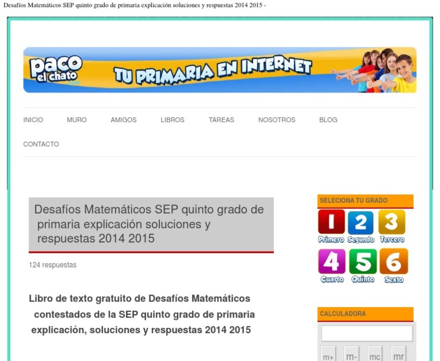The image size is (440, 361).
Task: Open the Cuarto grade 4 icon
Action: point(332,266)
